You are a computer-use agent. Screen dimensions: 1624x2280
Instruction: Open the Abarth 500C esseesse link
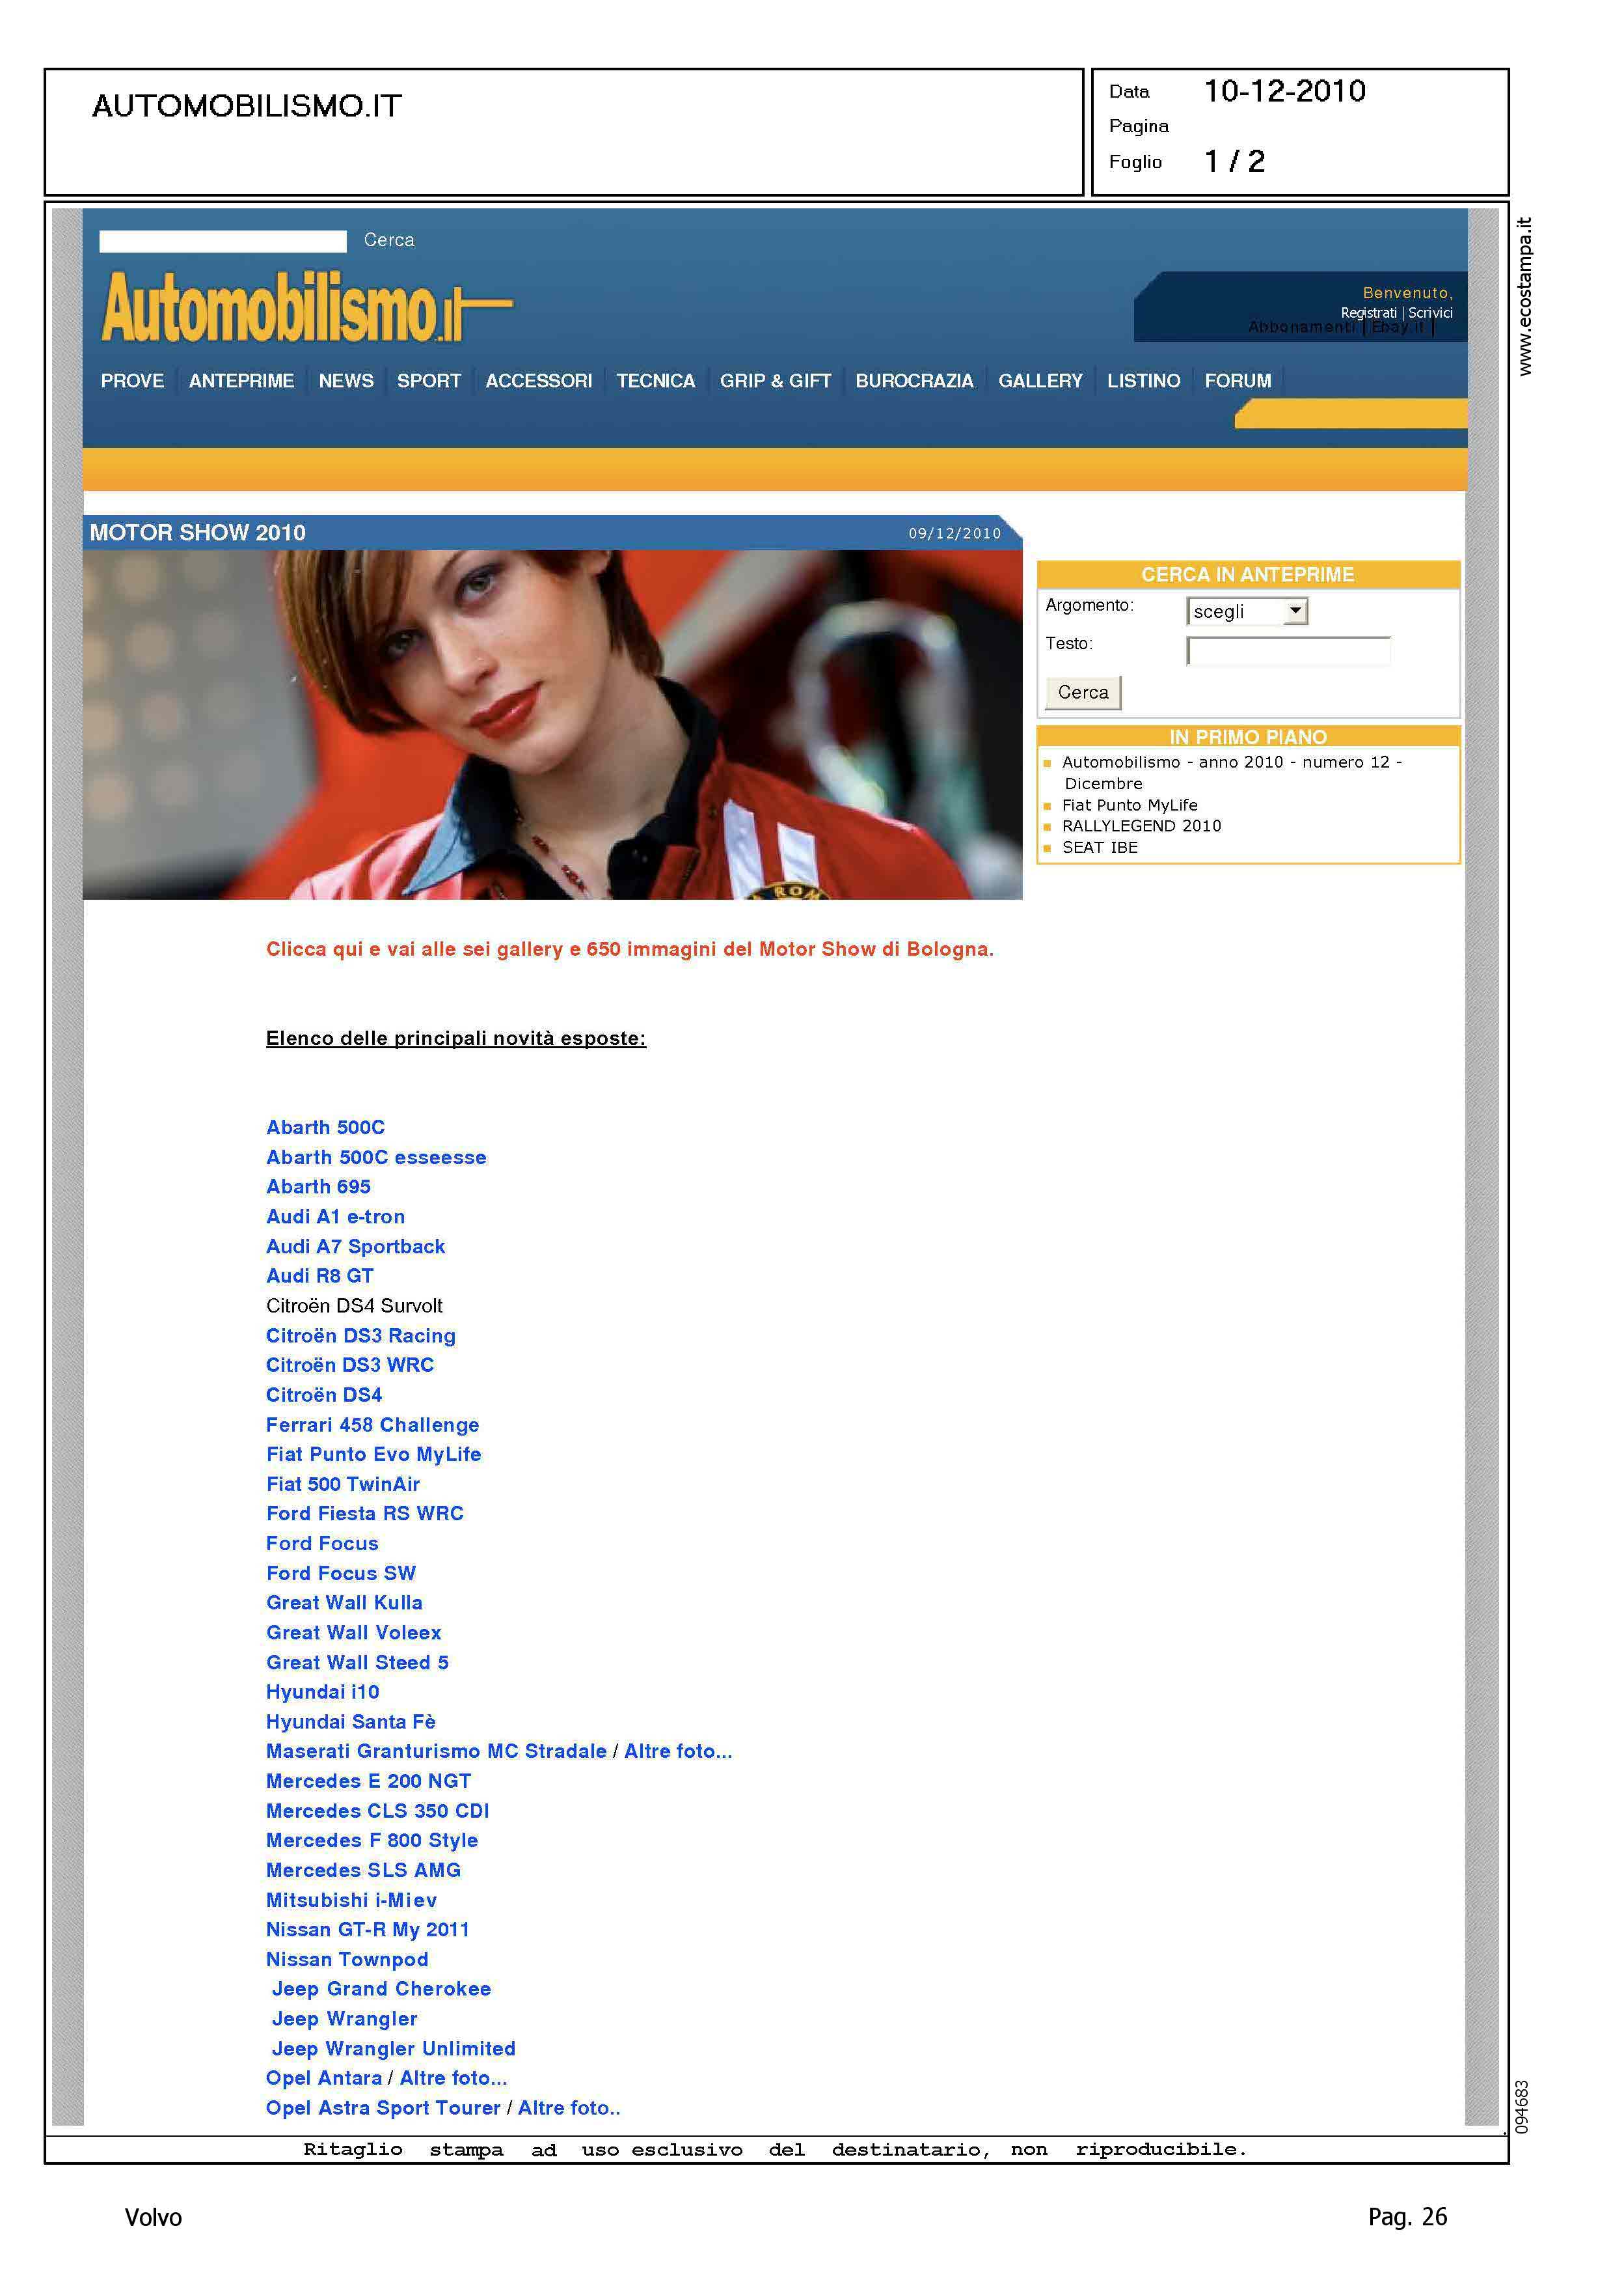click(x=375, y=1156)
